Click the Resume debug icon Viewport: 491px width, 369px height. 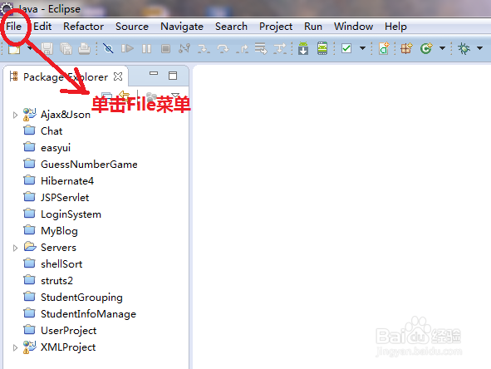127,48
